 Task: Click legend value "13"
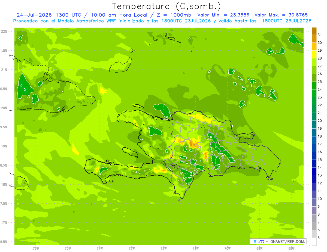(x=320, y=175)
